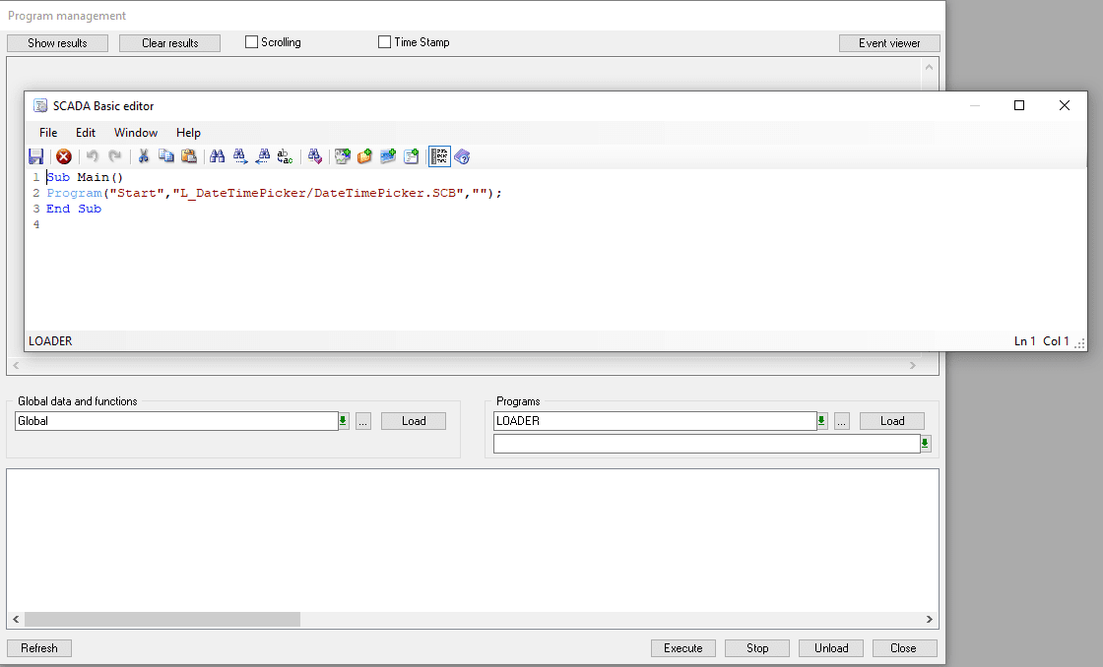This screenshot has height=667, width=1103.
Task: Open the File menu
Action: 48,133
